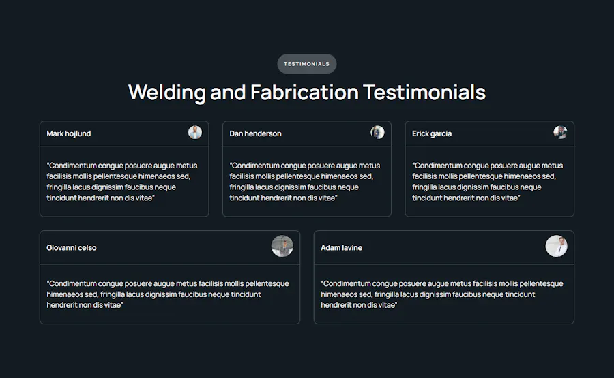Screen dimensions: 614x378
Task: Click Erick garcia's testimonial quote text
Action: pyautogui.click(x=488, y=182)
